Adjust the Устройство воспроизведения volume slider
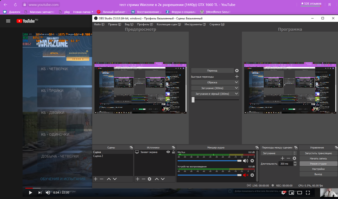338x199 pixels. 210,175
